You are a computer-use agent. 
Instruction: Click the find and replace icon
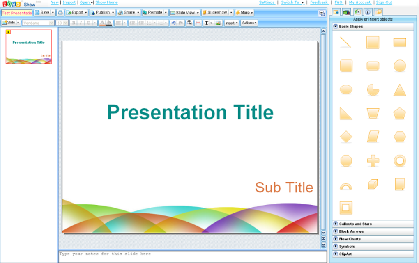(x=189, y=23)
